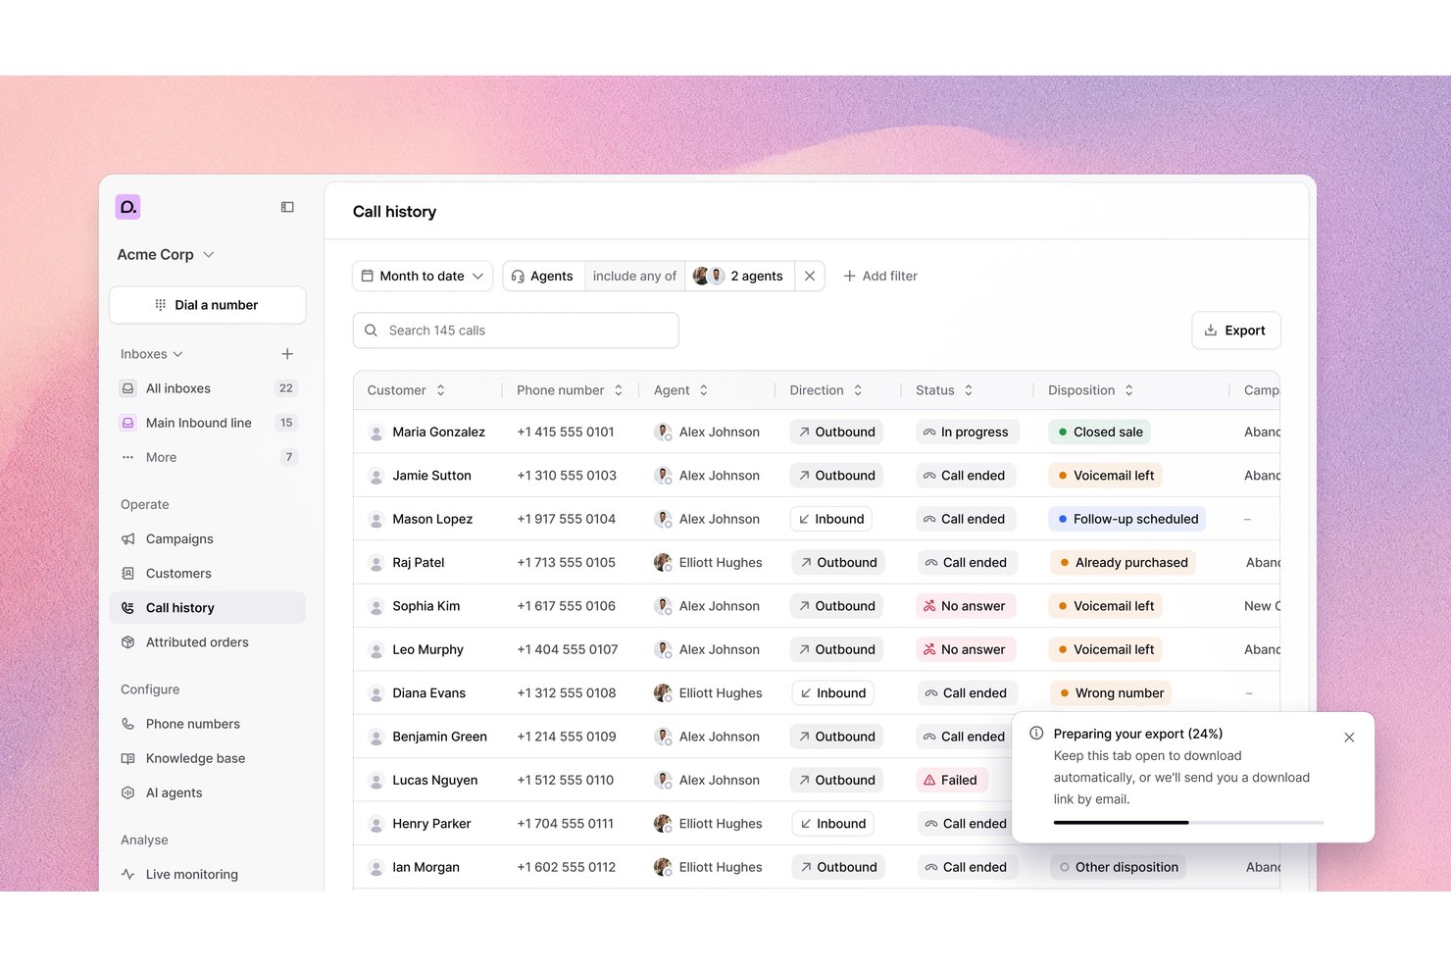Click the Export button
Screen dimensions: 1451x968
[x=1236, y=331]
